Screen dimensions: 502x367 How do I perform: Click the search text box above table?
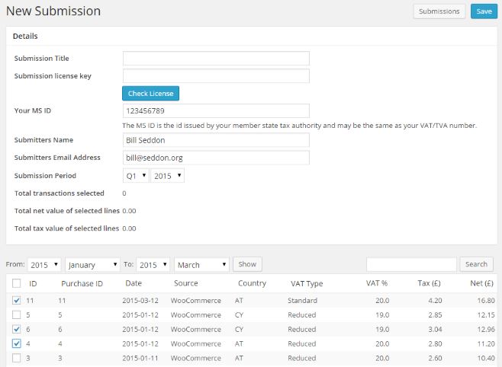411,264
